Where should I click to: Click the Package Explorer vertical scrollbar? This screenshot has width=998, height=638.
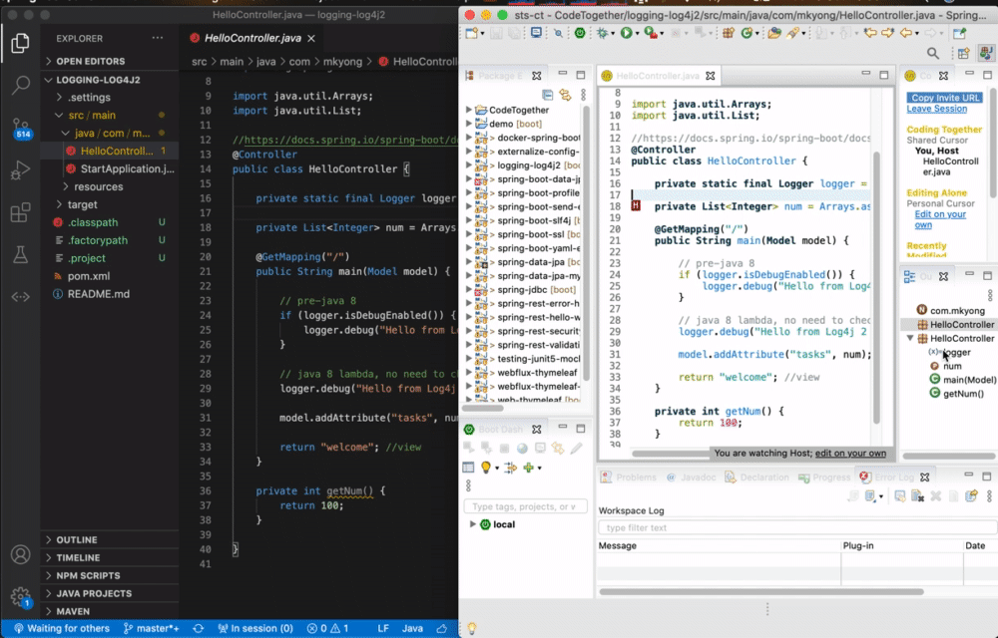(586, 243)
